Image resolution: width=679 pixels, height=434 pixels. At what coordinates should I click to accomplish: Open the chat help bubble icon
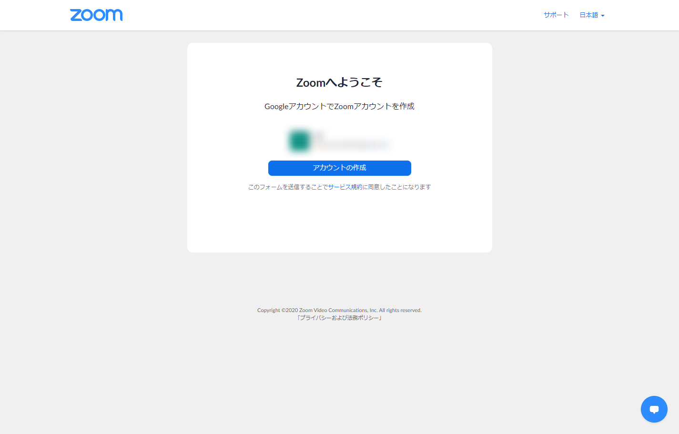coord(654,409)
